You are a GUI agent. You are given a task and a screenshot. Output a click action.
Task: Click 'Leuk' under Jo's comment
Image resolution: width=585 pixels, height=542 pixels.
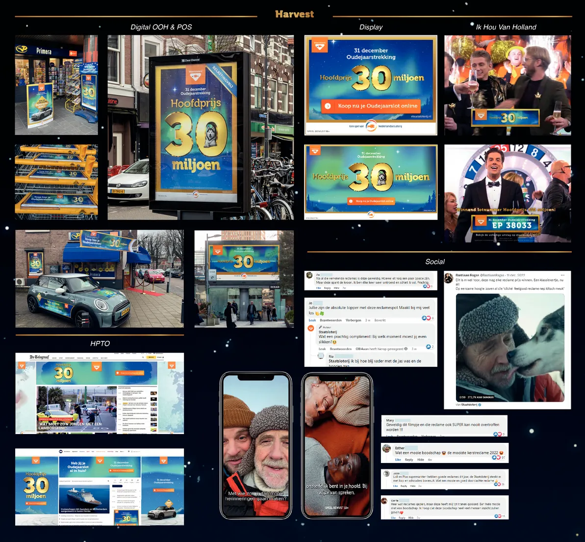312,320
